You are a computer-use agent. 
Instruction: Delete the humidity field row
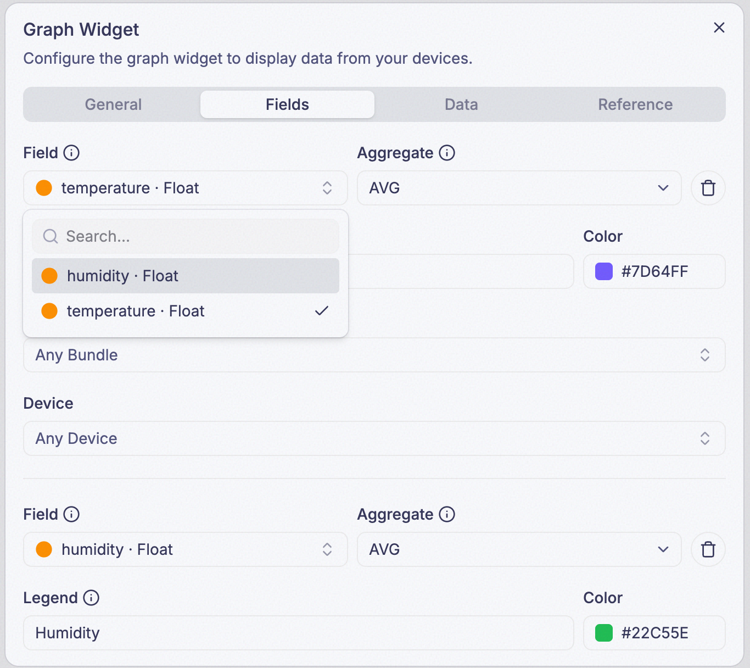tap(708, 549)
